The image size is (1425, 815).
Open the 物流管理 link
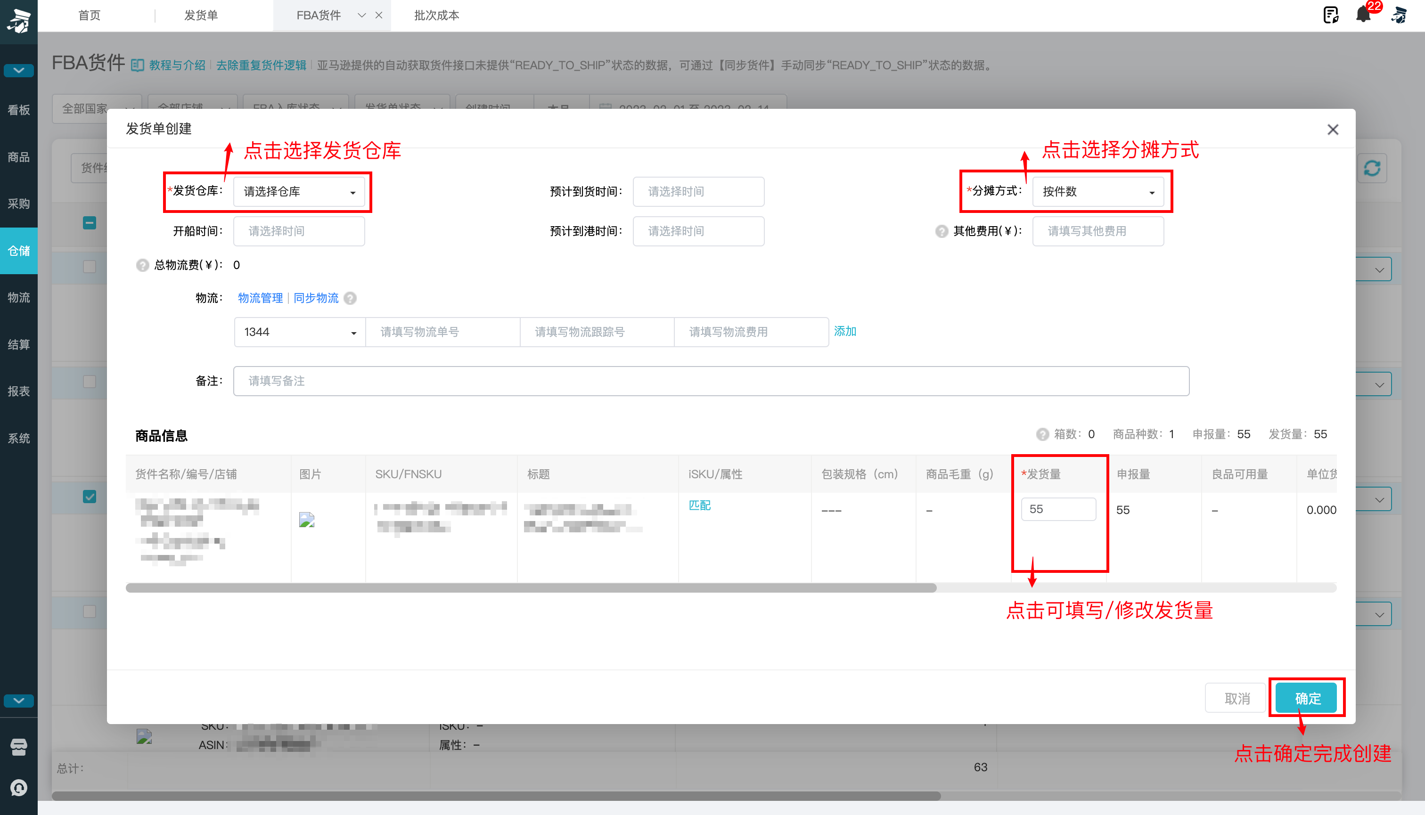pos(261,298)
